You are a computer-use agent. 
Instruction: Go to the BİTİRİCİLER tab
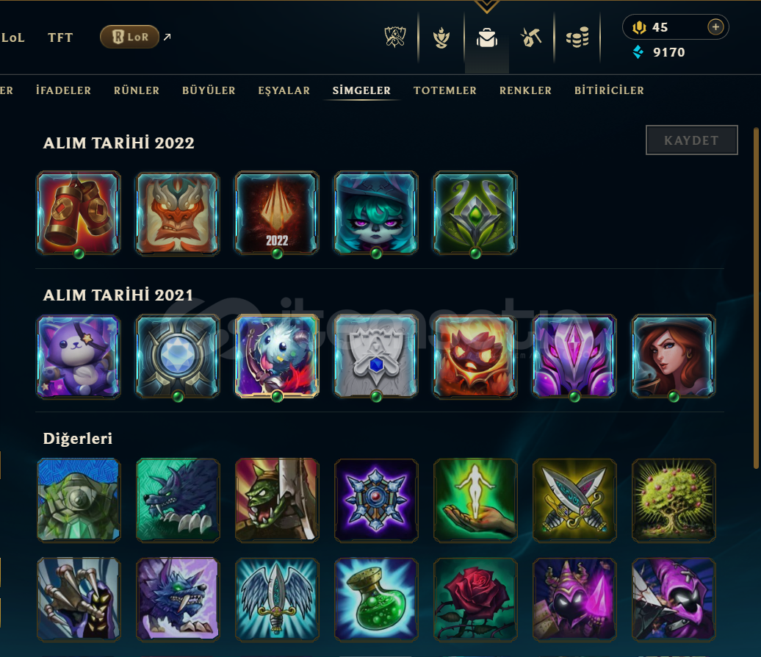[x=609, y=90]
